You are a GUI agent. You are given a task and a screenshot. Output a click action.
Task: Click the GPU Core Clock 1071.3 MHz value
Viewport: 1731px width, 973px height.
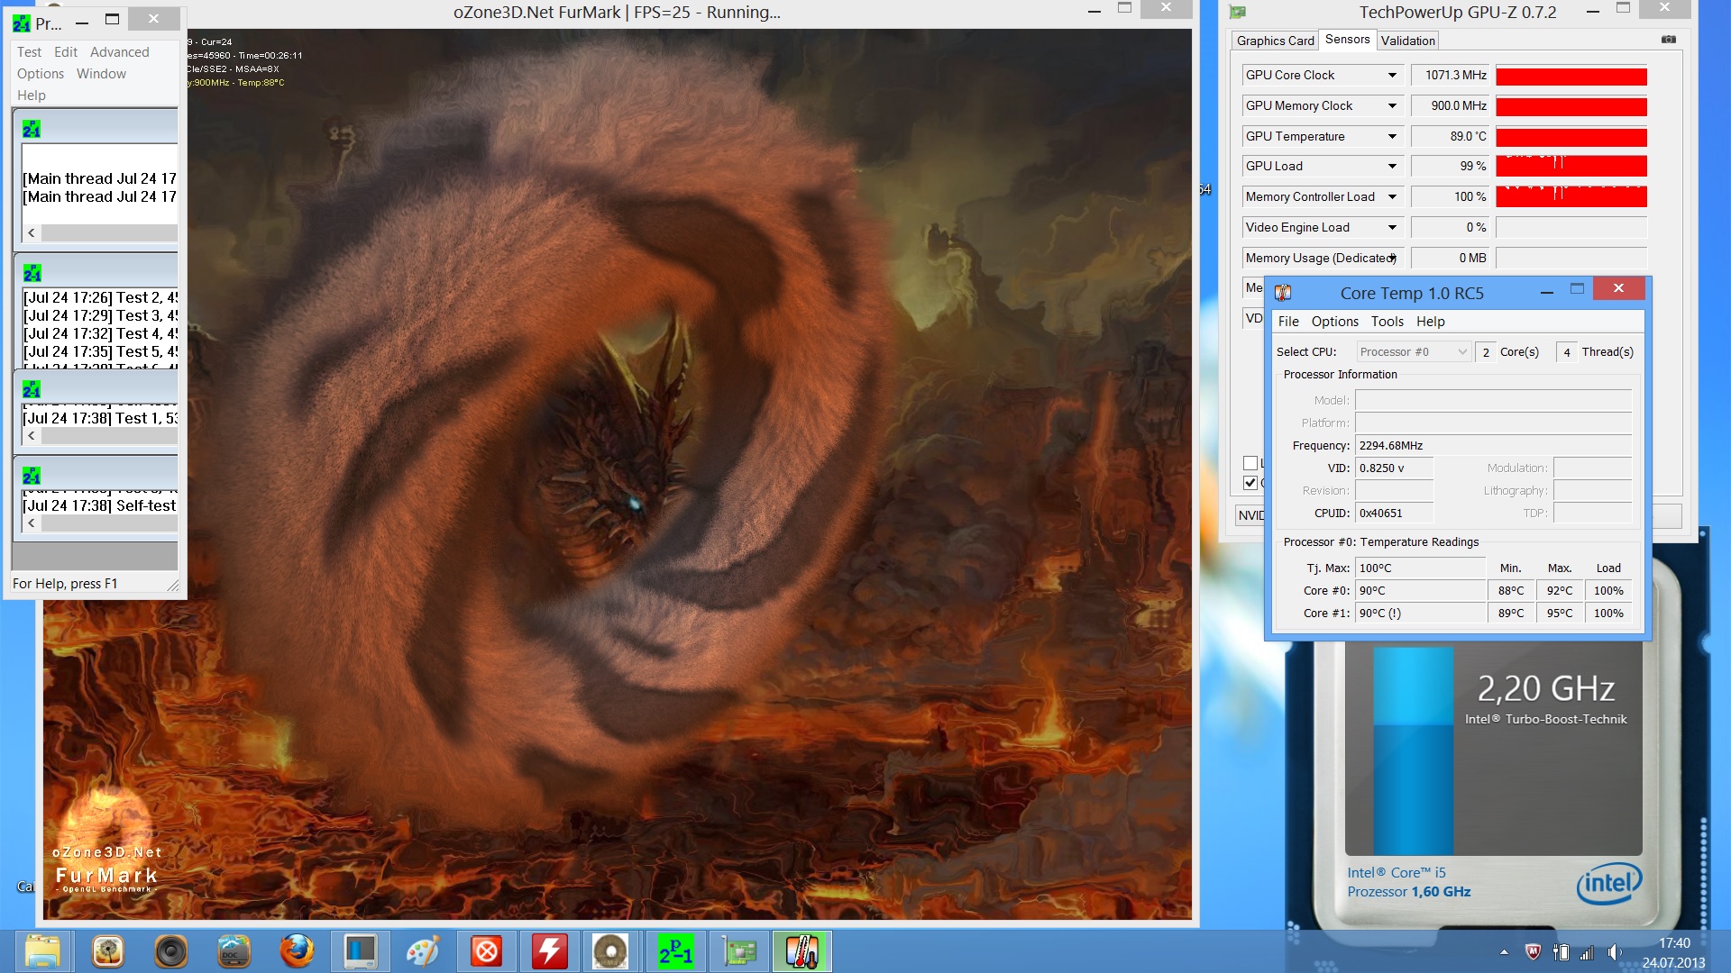[x=1452, y=76]
